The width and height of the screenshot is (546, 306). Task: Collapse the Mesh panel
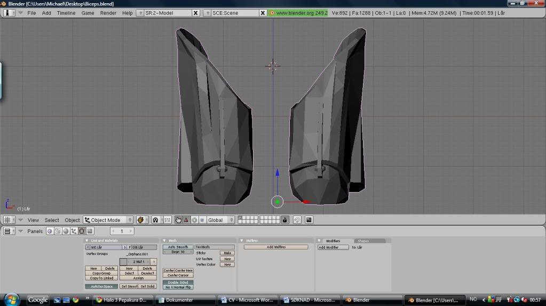[x=164, y=241]
